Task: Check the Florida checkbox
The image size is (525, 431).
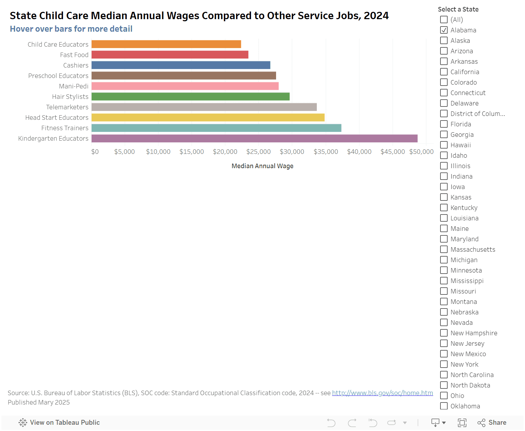Action: point(444,124)
